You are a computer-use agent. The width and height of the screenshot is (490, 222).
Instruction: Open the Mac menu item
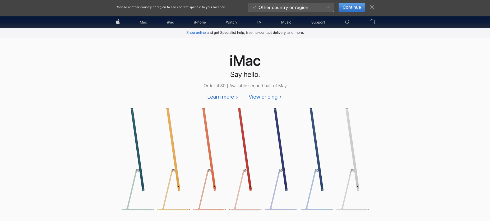coord(143,22)
